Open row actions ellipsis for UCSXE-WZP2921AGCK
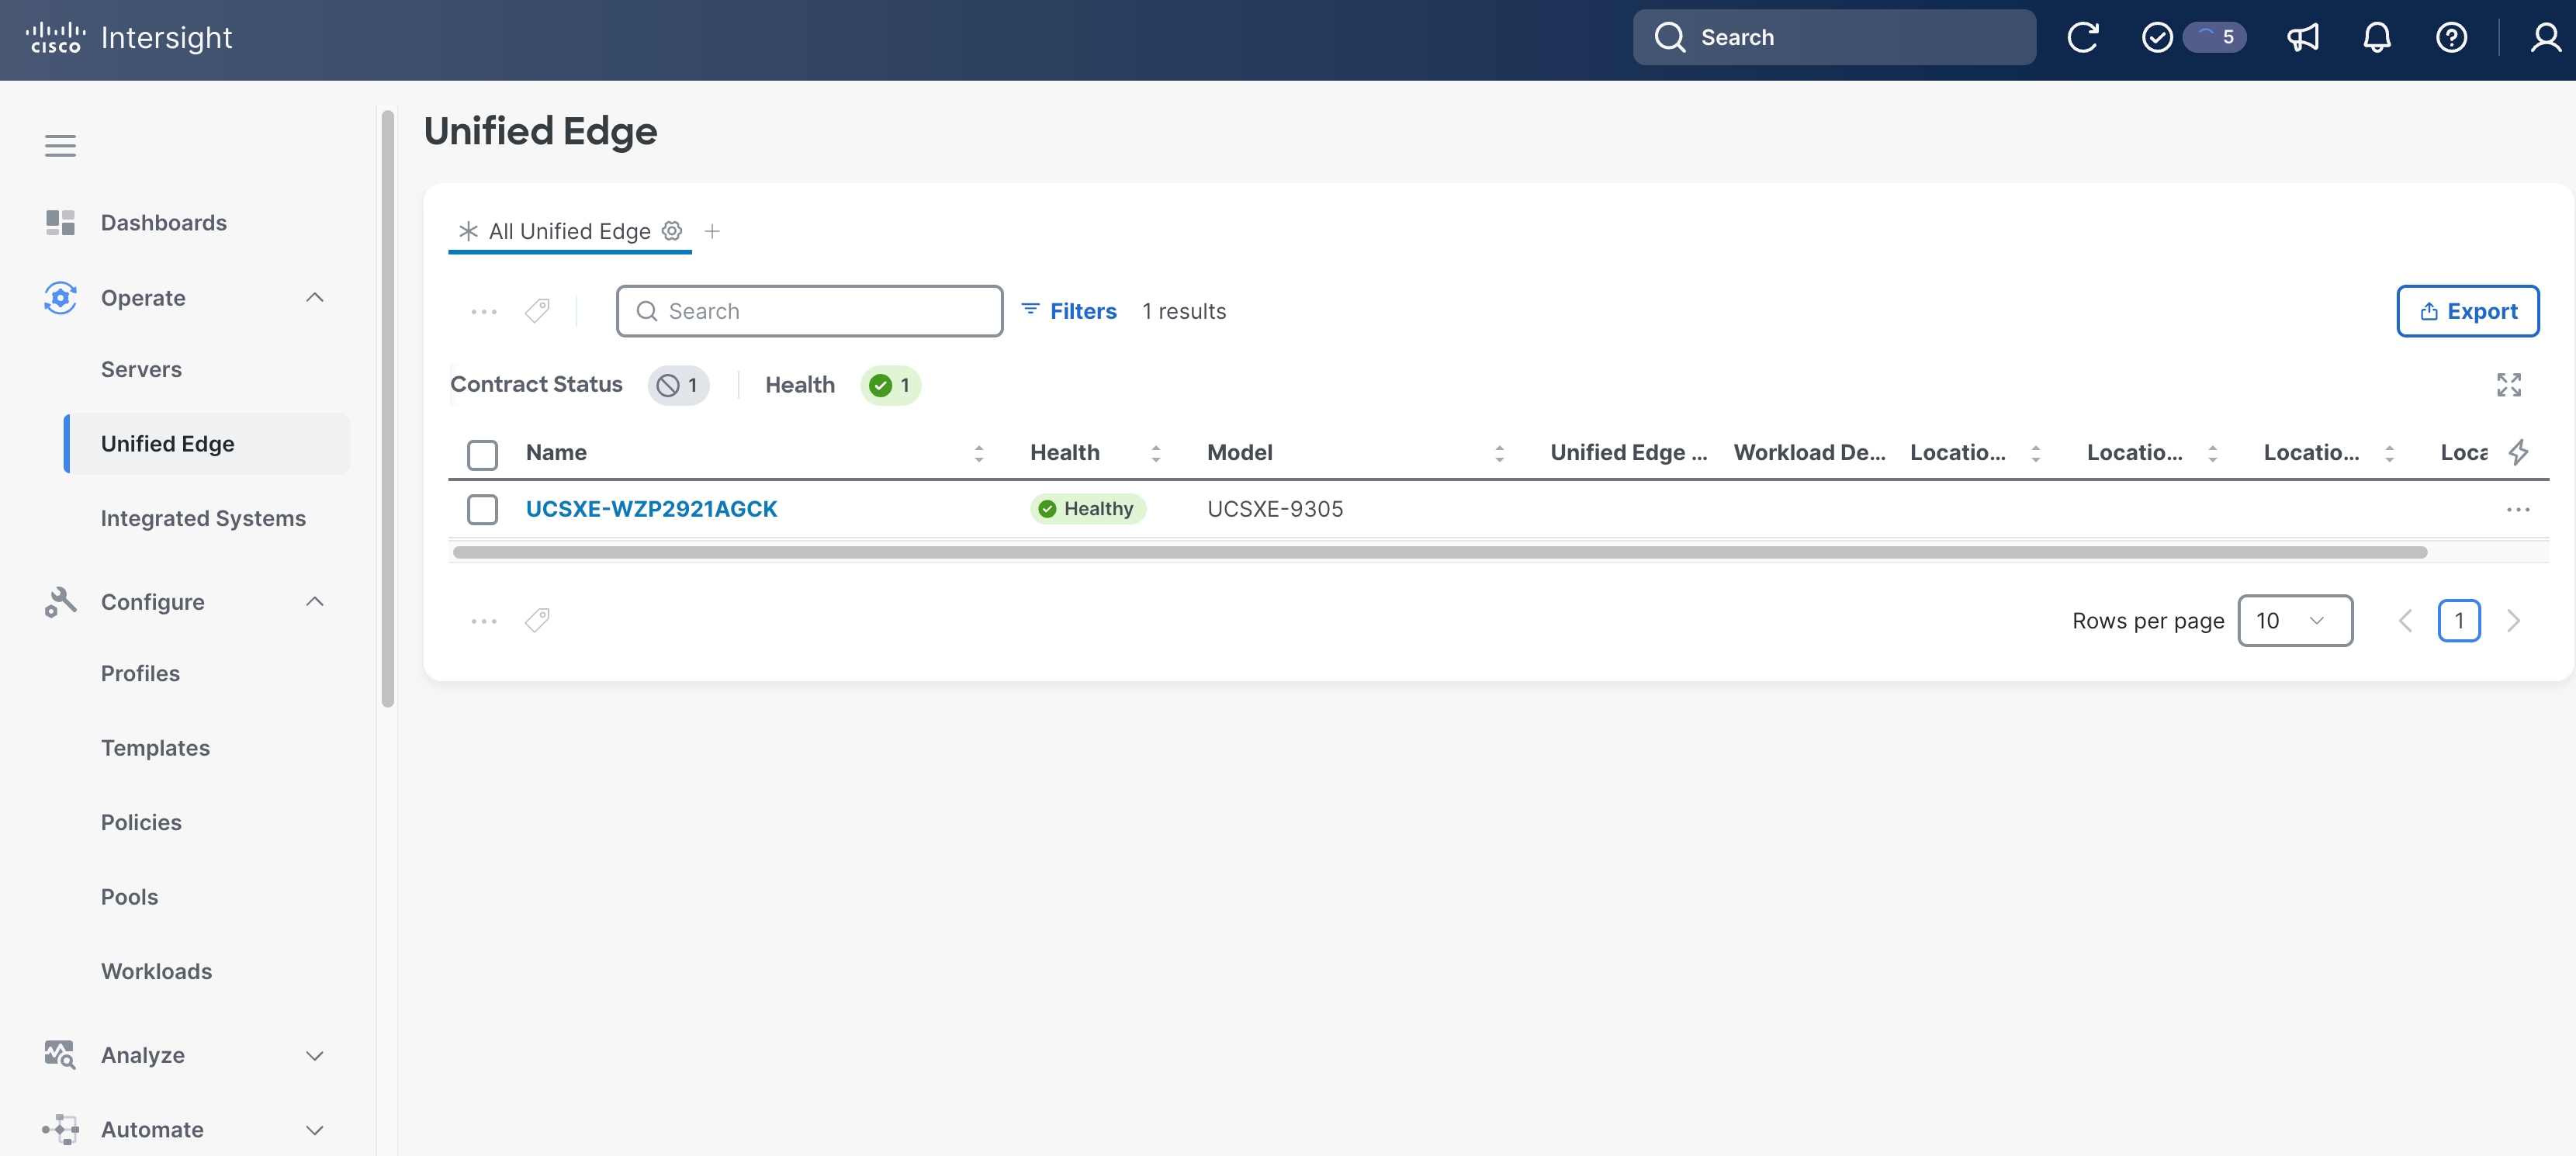Screen dimensions: 2576x1156 (2518, 510)
